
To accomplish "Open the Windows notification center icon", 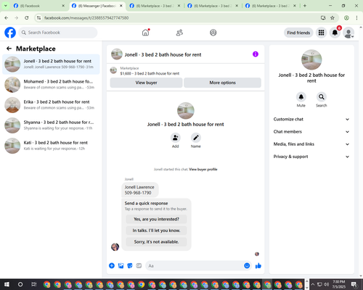I will point(354,284).
